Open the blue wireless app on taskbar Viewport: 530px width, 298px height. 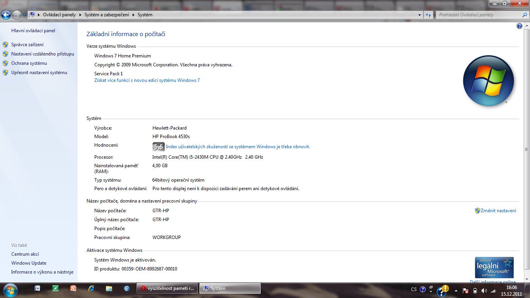127,288
